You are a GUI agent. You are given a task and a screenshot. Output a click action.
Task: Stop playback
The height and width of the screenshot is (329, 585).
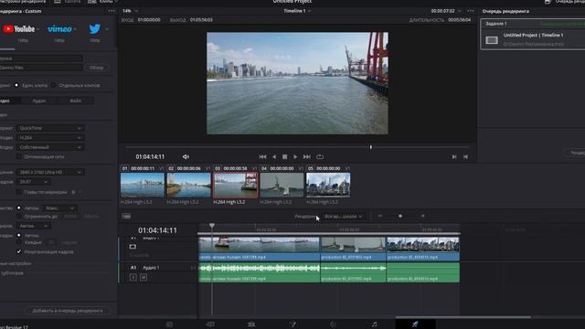pyautogui.click(x=284, y=157)
